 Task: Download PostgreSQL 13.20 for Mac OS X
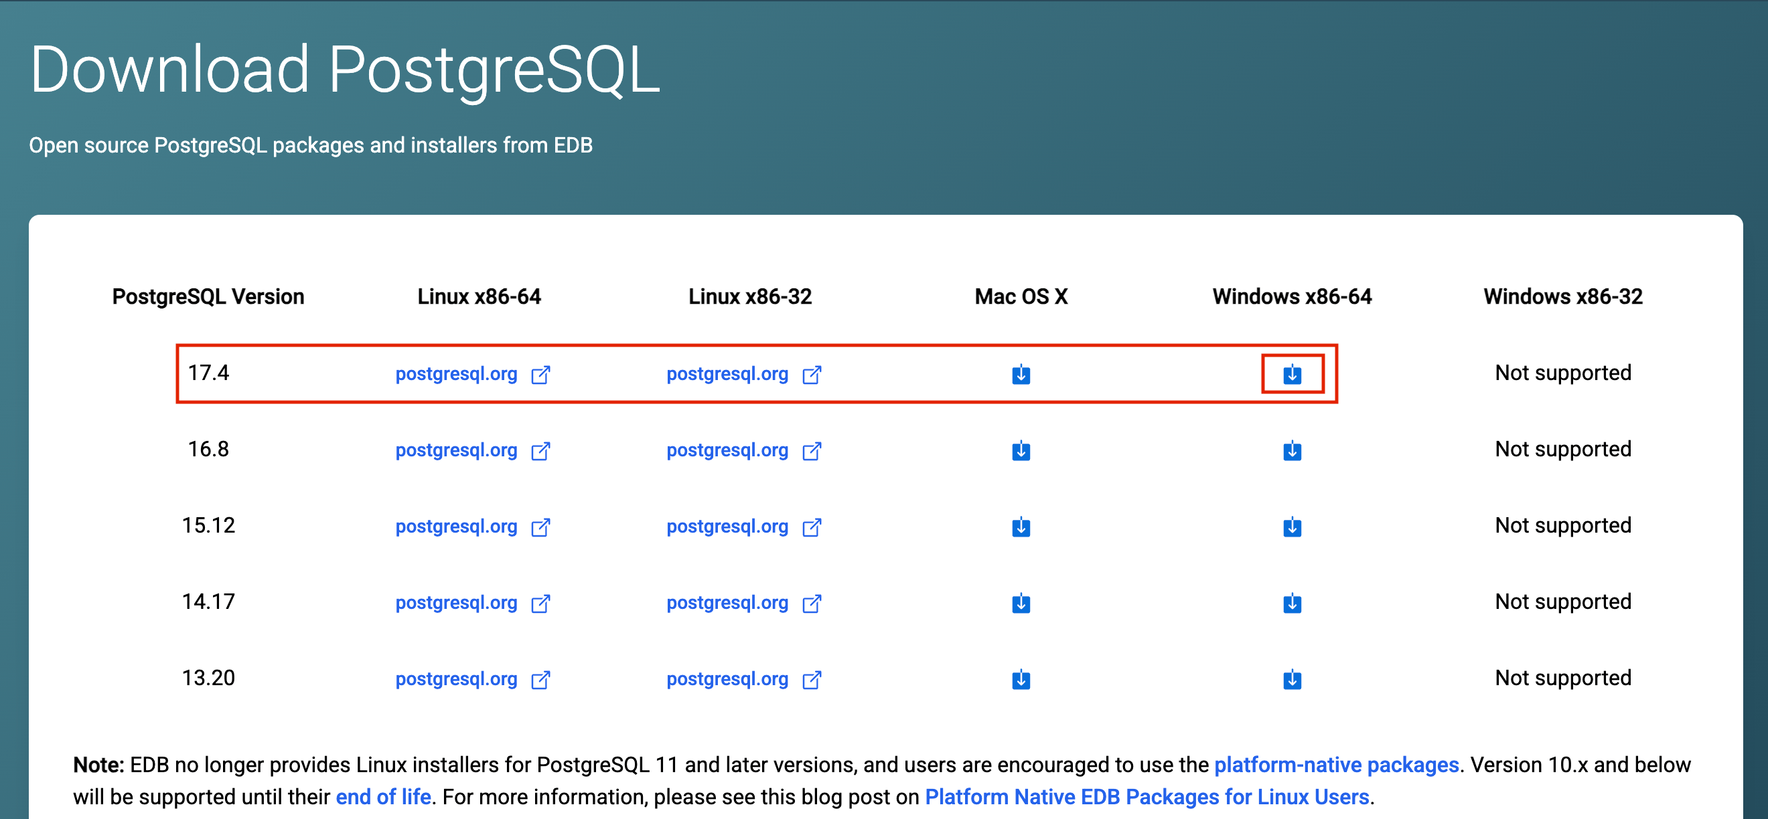pyautogui.click(x=1021, y=679)
